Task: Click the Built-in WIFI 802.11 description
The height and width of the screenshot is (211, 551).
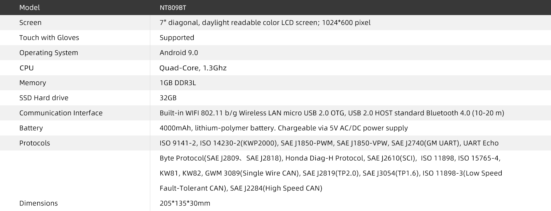Action: tap(332, 113)
